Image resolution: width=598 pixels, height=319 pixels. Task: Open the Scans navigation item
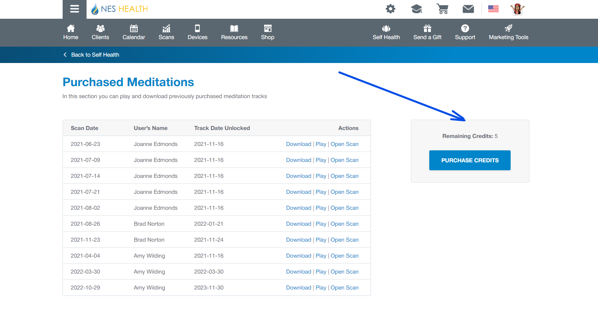166,32
